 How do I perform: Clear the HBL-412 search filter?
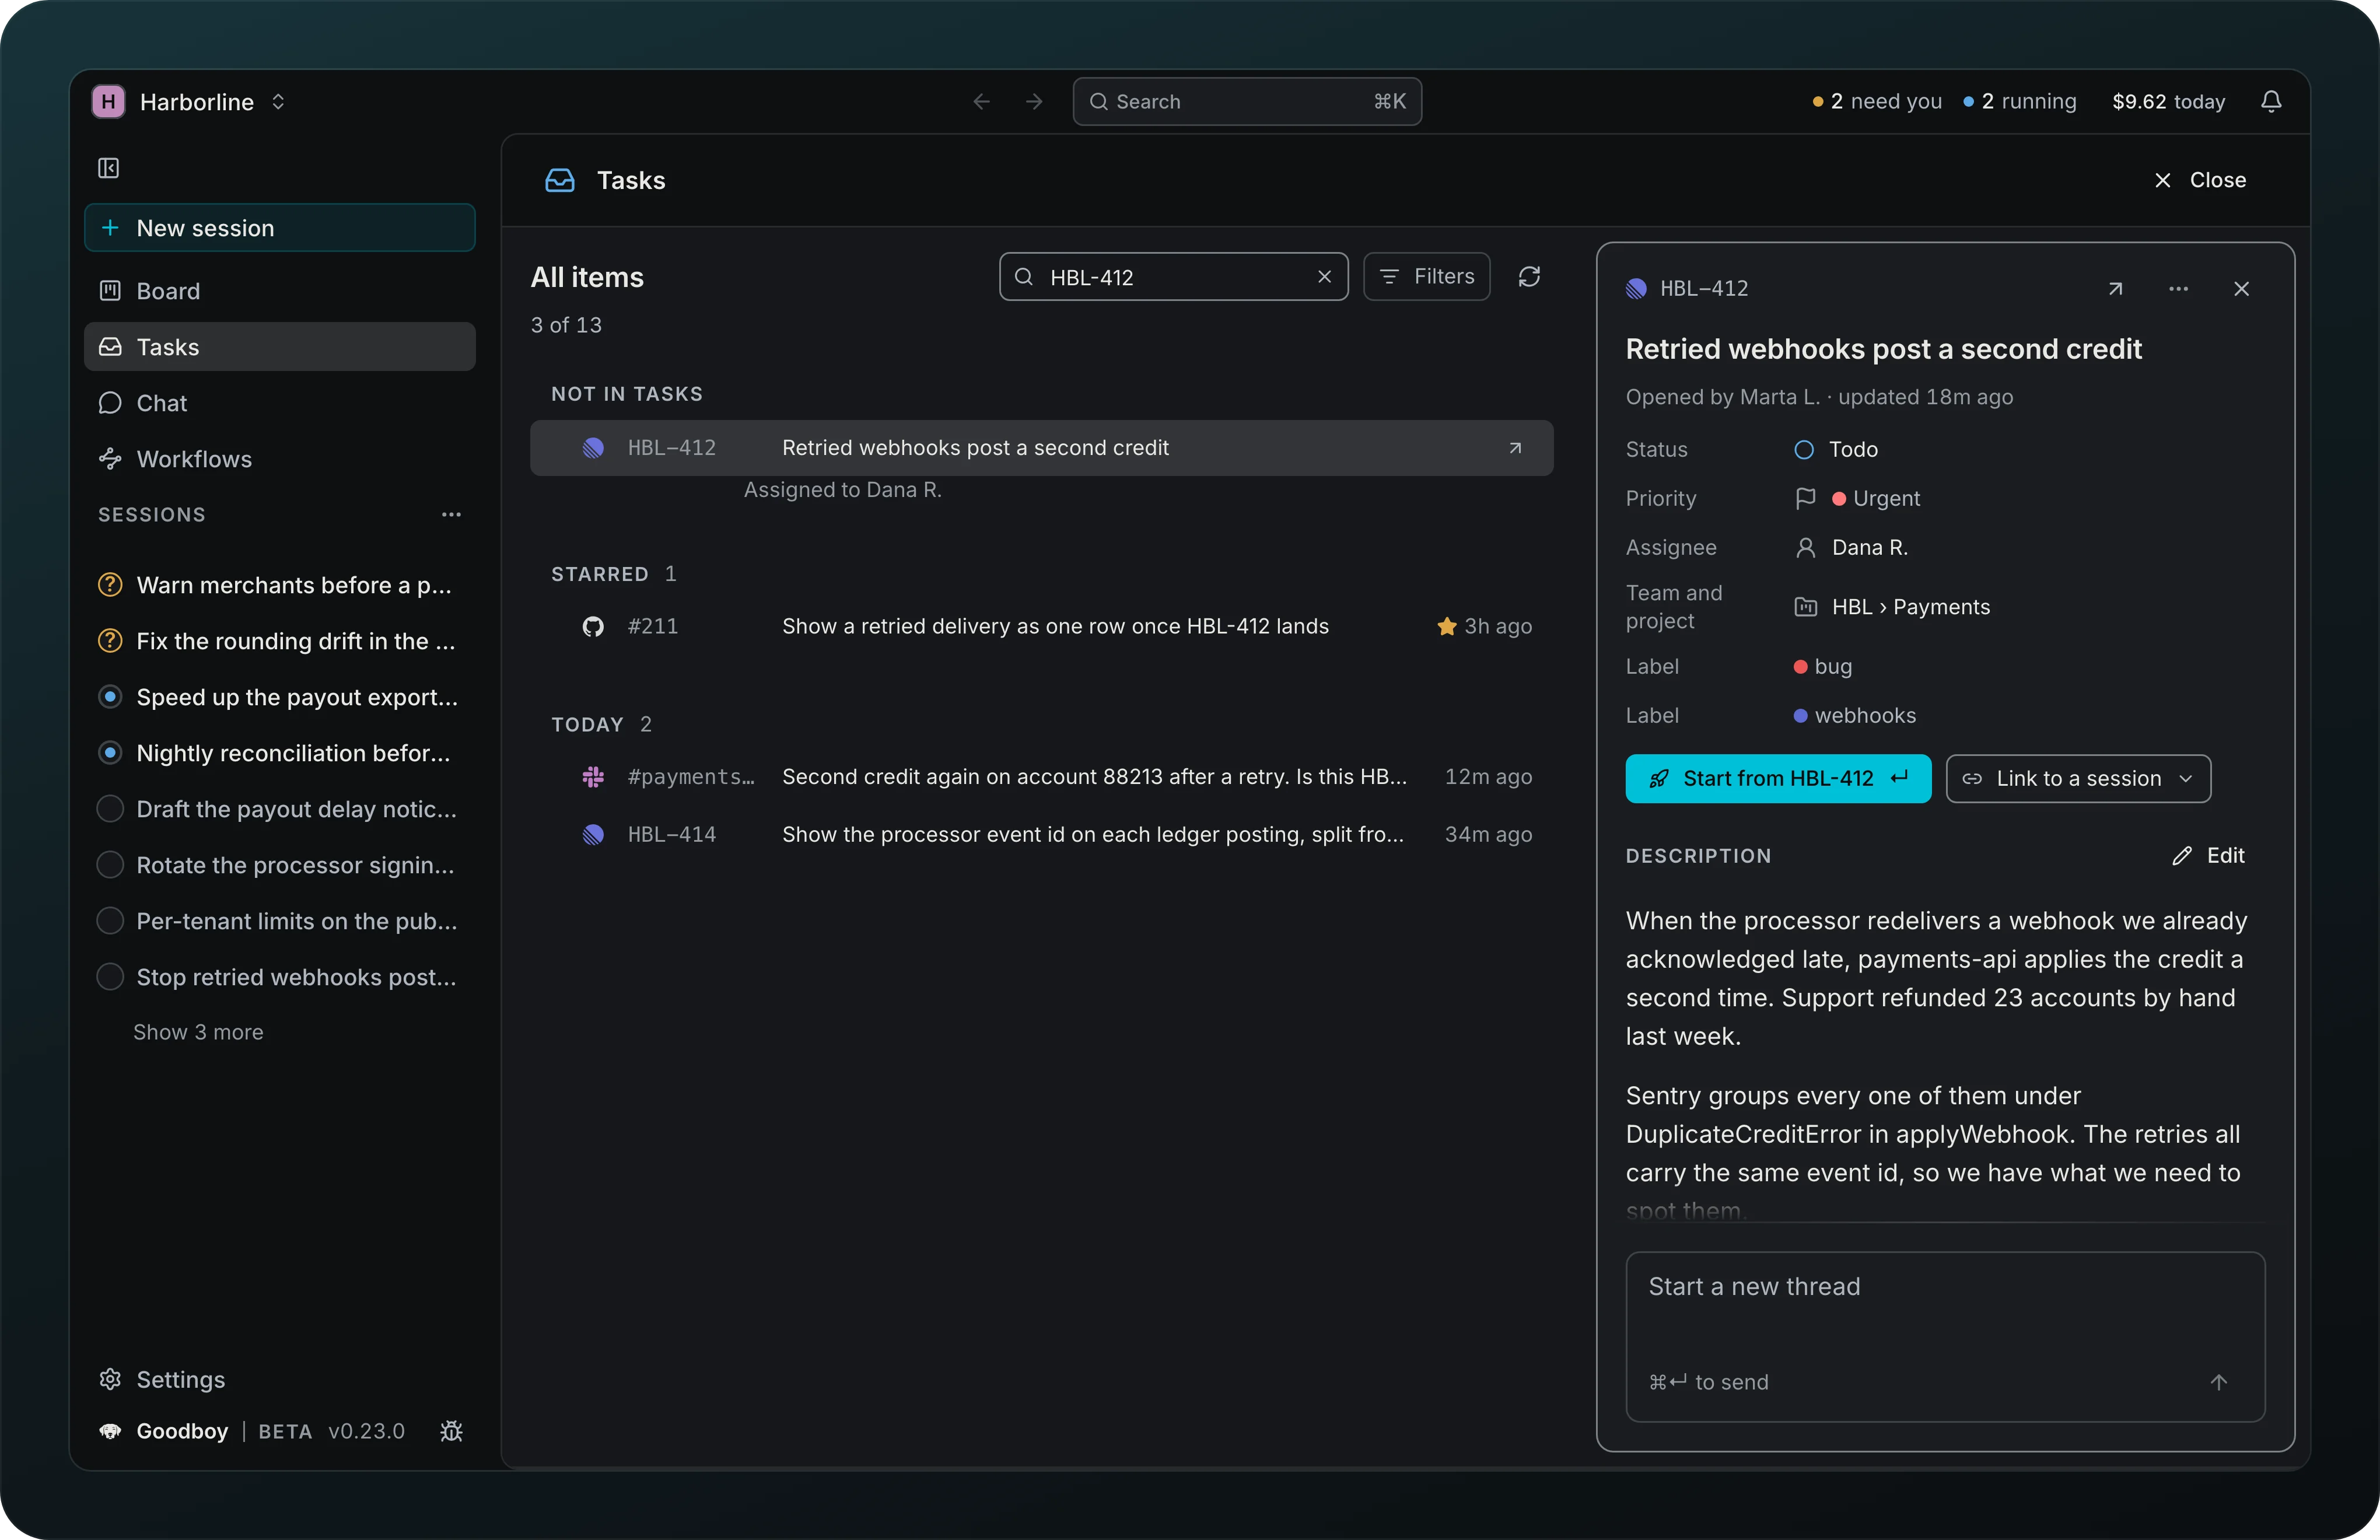point(1324,277)
